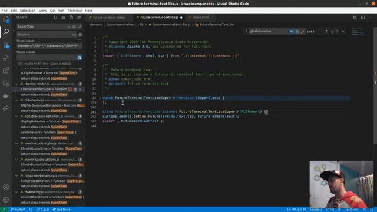This screenshot has height=212, width=377.
Task: Click the editor minimap preview
Action: coord(359,31)
